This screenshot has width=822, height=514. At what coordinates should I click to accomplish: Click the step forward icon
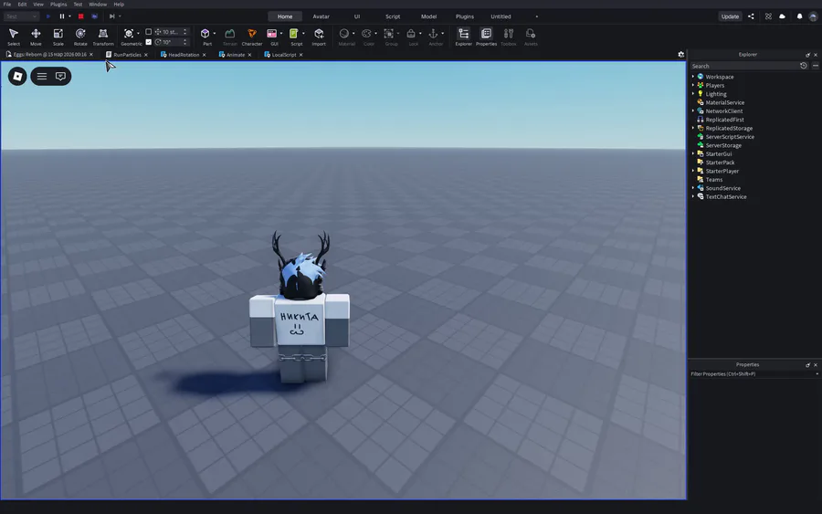coord(111,16)
